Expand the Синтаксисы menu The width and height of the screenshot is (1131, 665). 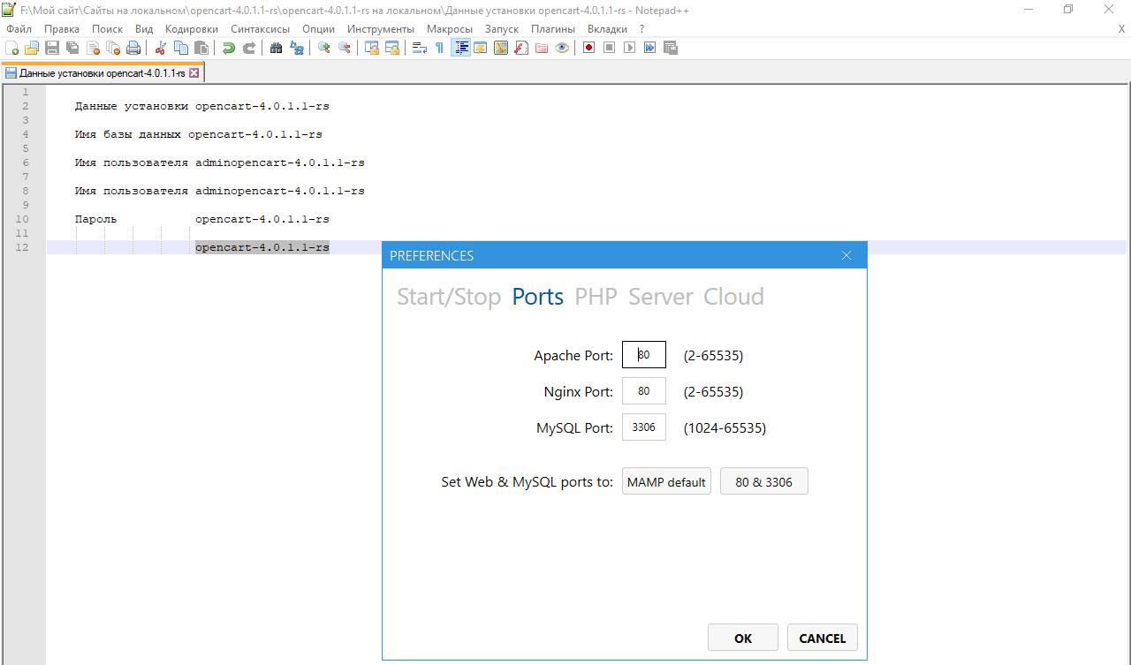coord(260,28)
